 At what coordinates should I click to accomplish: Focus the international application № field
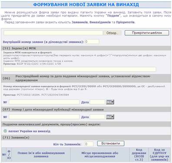(44, 102)
